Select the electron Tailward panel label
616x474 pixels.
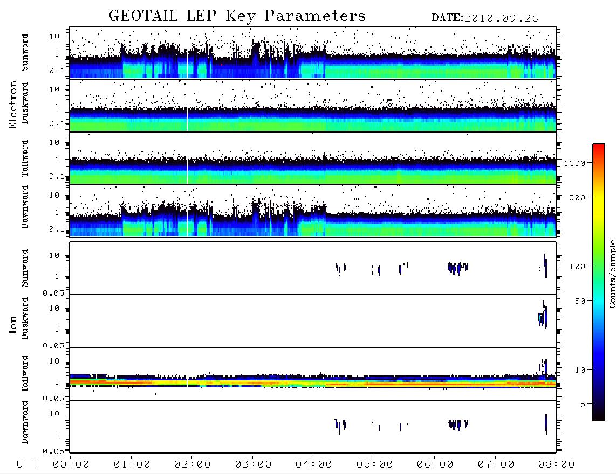pos(25,158)
